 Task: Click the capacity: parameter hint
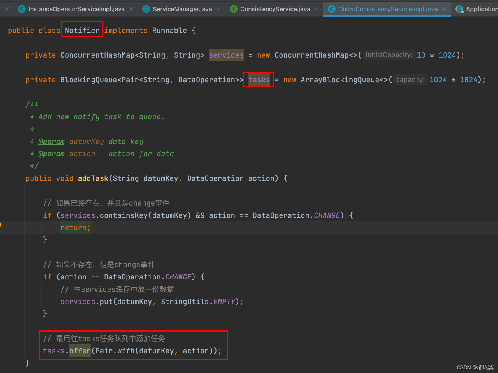(x=410, y=80)
